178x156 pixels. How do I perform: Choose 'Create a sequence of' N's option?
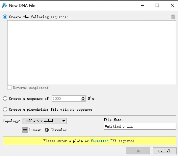pyautogui.click(x=5, y=98)
